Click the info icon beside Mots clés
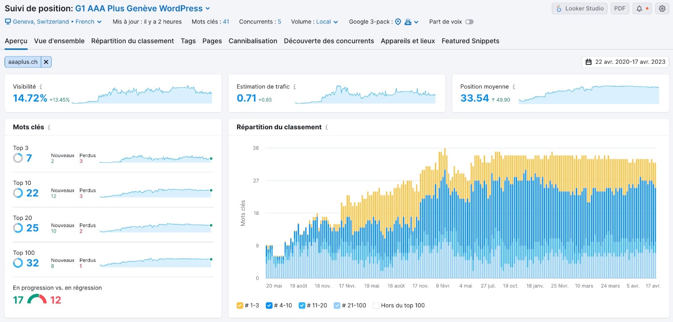673x322 pixels. [x=49, y=127]
